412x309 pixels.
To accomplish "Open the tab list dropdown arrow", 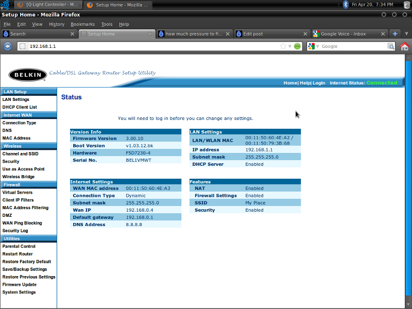I will point(406,34).
